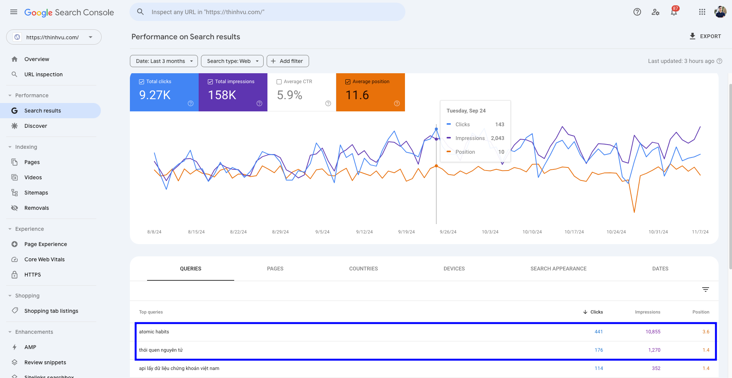Click the Videos icon in sidebar

point(15,177)
